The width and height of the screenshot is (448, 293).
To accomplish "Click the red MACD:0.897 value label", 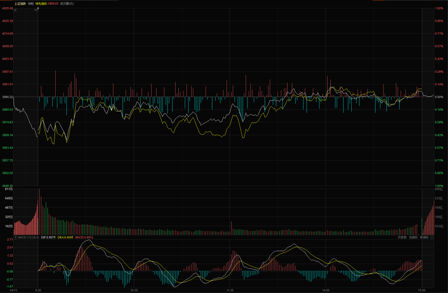I will pyautogui.click(x=84, y=237).
